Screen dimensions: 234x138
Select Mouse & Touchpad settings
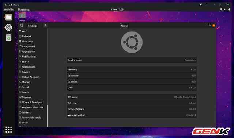click(x=33, y=102)
